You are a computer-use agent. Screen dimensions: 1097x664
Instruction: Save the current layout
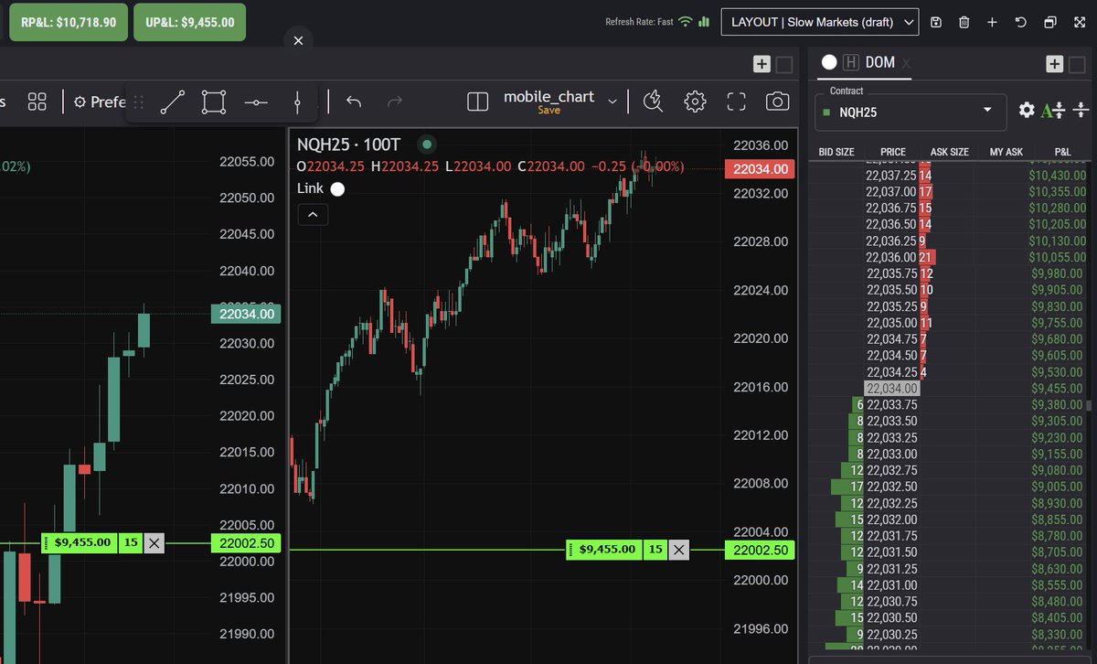pyautogui.click(x=936, y=22)
